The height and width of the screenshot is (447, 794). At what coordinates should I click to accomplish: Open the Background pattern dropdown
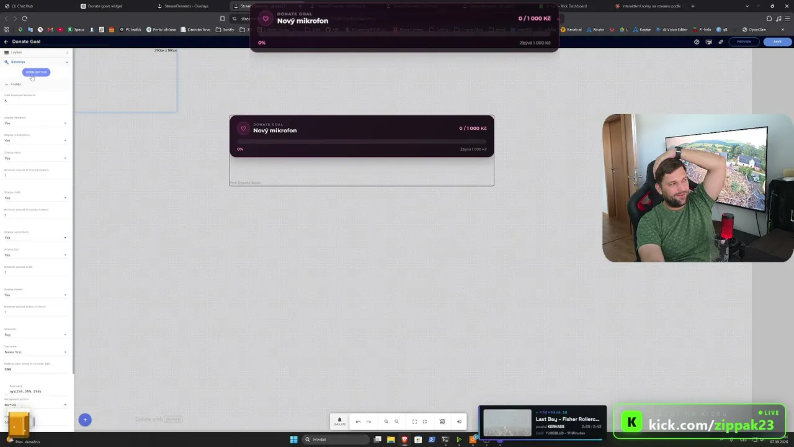(35, 405)
